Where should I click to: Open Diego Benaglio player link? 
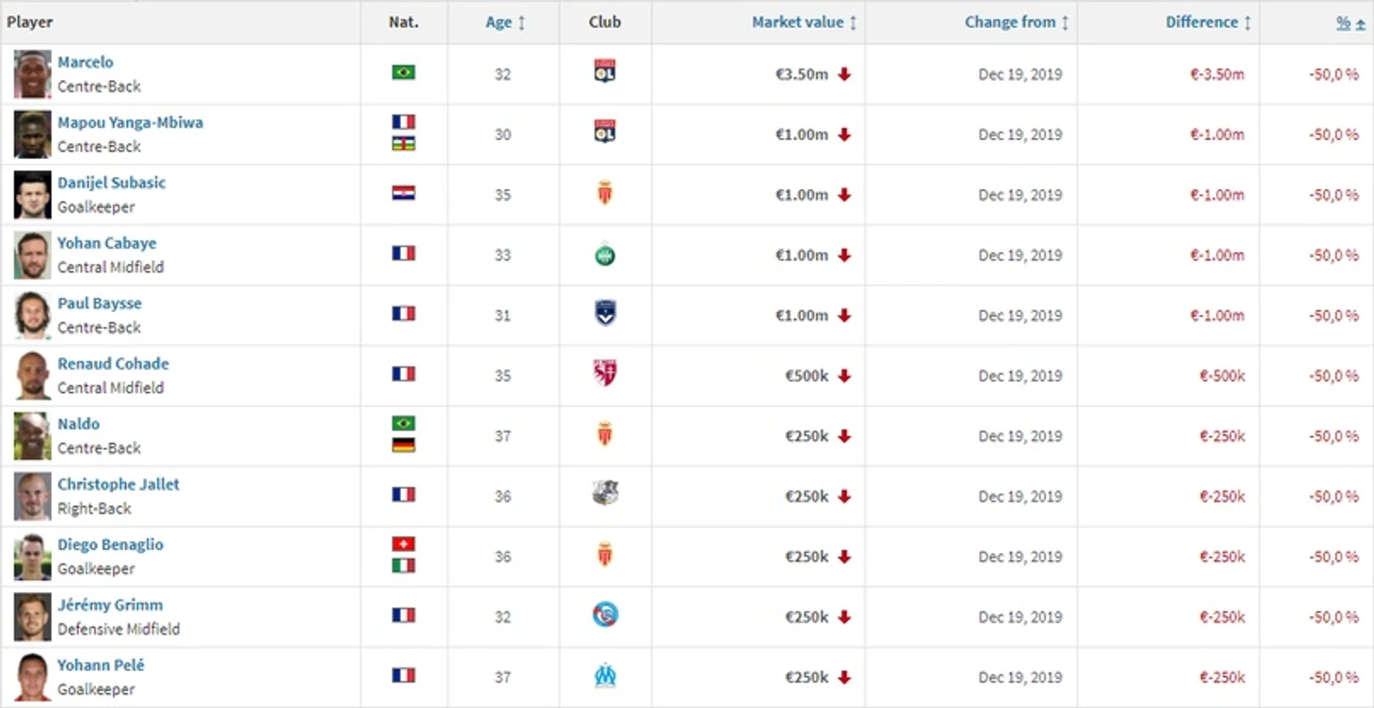(110, 544)
